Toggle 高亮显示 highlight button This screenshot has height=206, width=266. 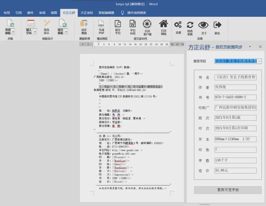(46, 27)
